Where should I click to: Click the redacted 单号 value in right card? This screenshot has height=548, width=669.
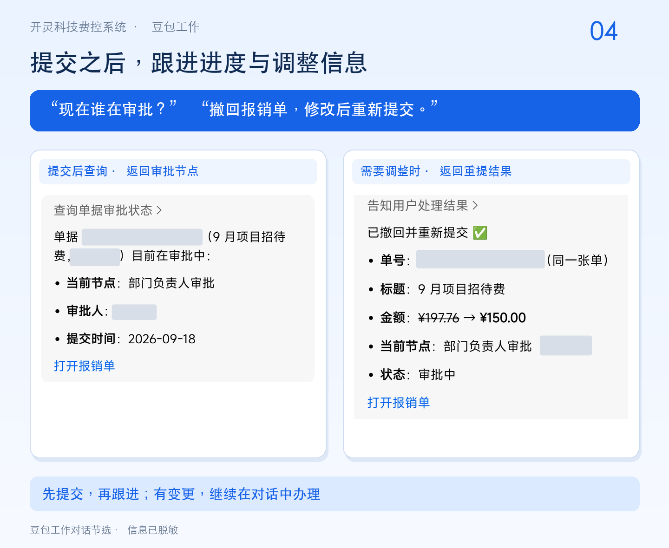click(x=480, y=259)
